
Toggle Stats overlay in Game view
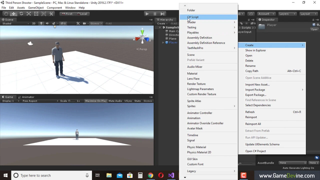[x=137, y=101]
